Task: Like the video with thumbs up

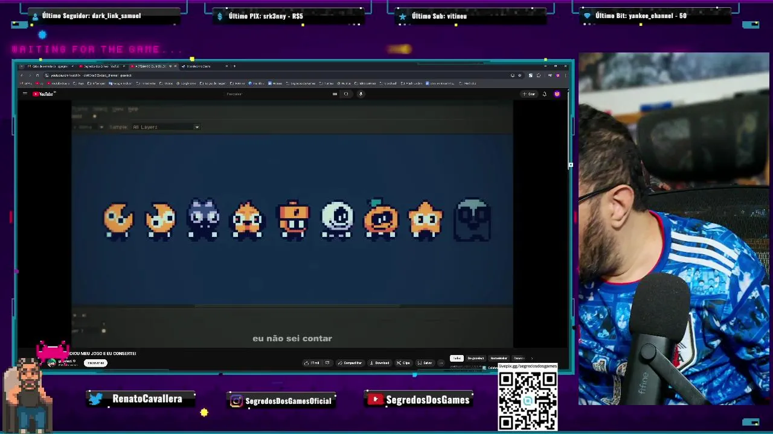Action: click(312, 363)
